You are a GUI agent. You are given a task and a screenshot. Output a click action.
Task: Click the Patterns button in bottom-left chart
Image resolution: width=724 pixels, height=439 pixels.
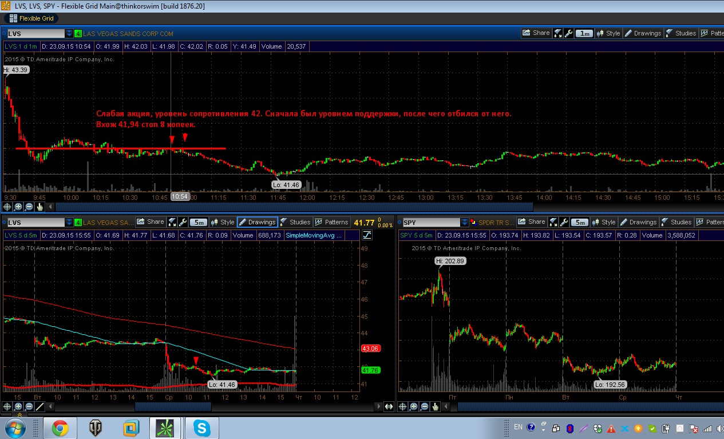click(331, 222)
